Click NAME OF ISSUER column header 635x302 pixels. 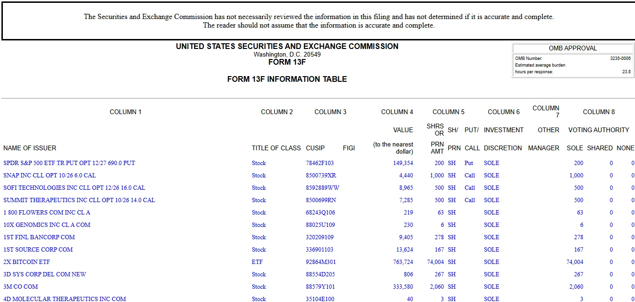[x=30, y=148]
